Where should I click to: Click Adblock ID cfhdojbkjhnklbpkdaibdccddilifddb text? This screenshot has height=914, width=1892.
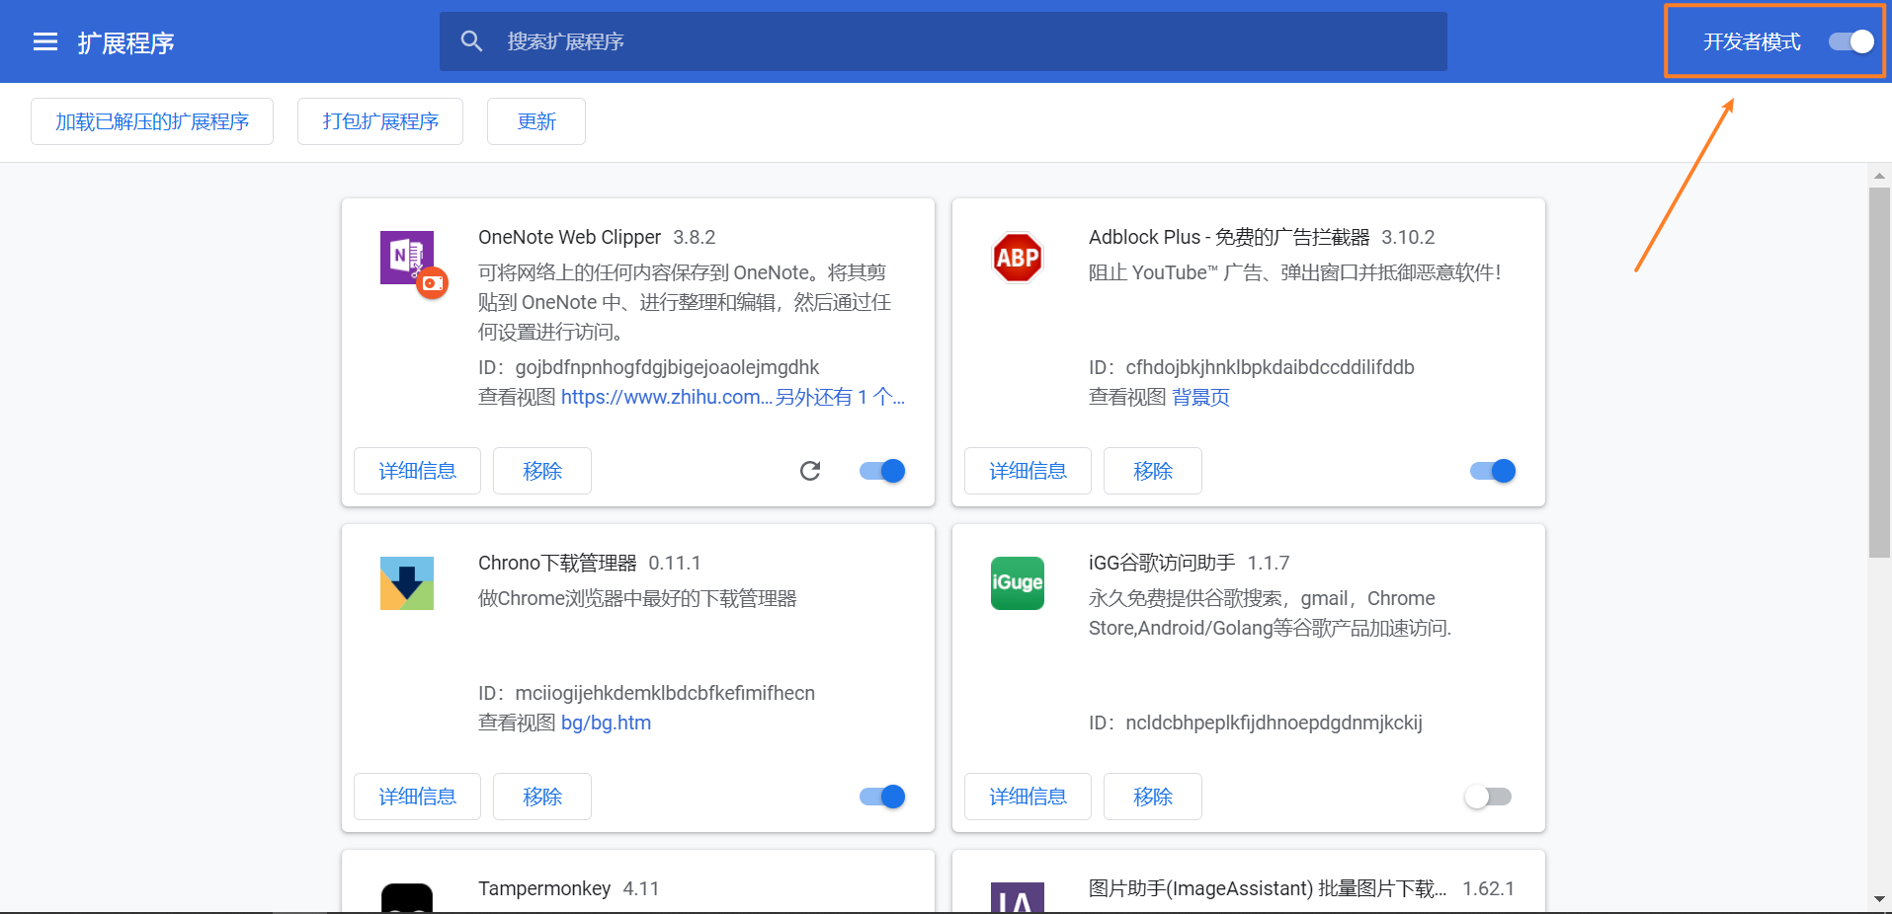[1270, 367]
